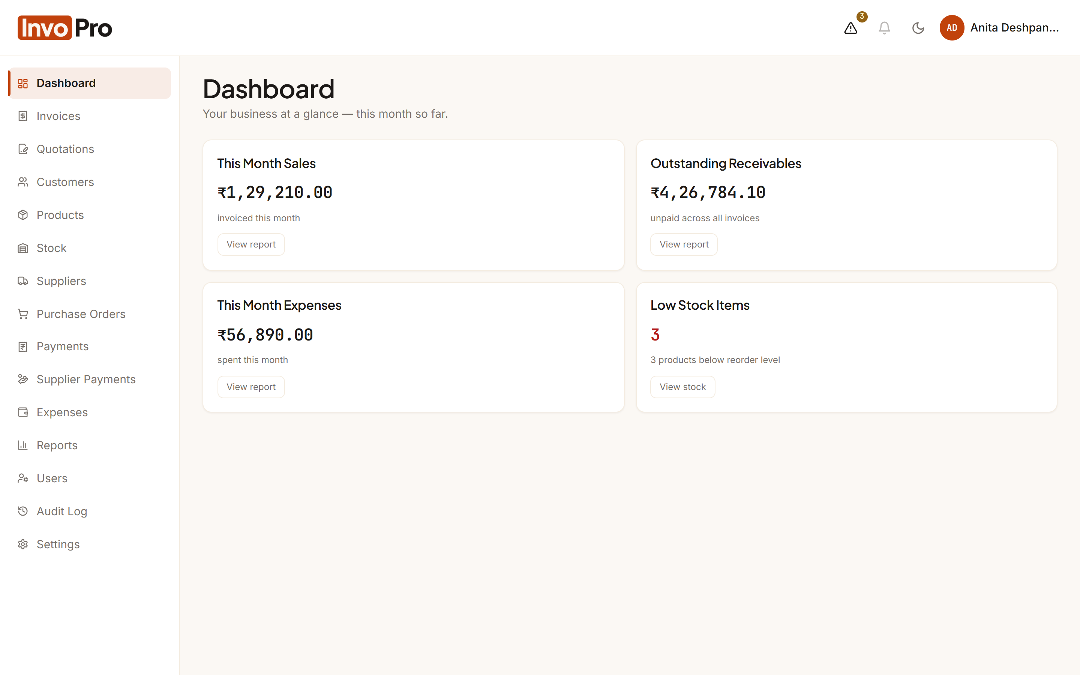Click the InvoPro logo

pyautogui.click(x=65, y=28)
